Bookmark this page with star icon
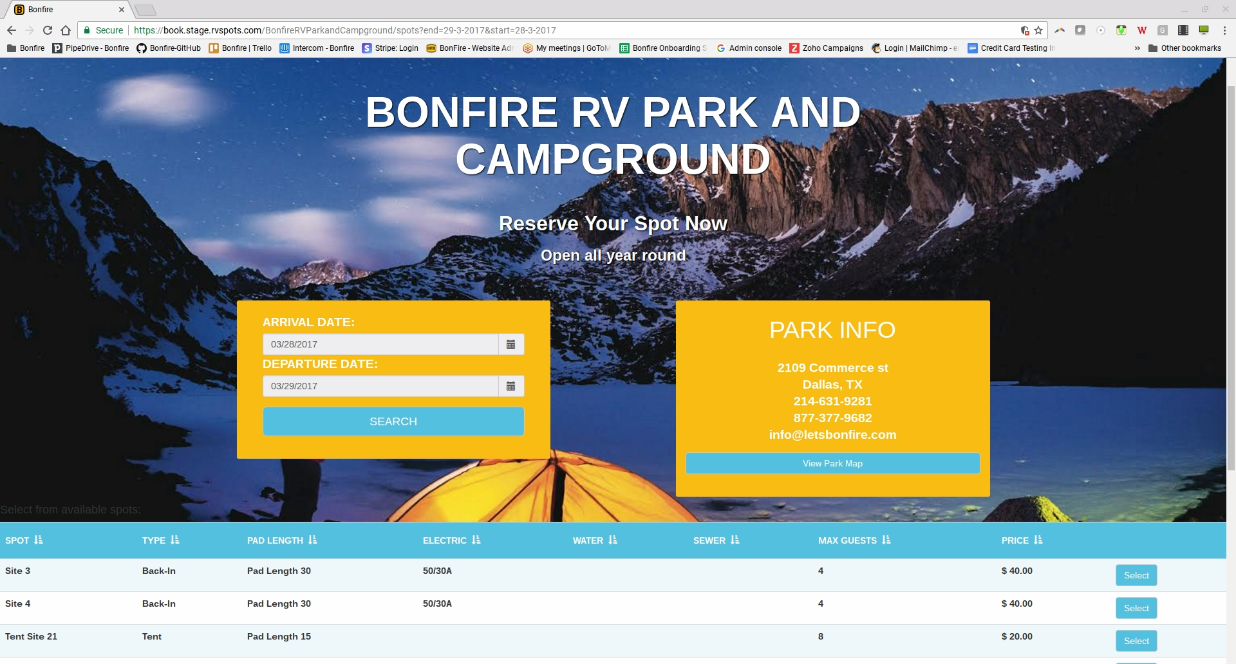This screenshot has height=664, width=1236. point(1038,30)
